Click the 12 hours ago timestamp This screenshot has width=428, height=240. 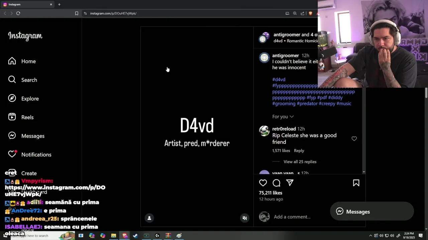[x=271, y=199]
